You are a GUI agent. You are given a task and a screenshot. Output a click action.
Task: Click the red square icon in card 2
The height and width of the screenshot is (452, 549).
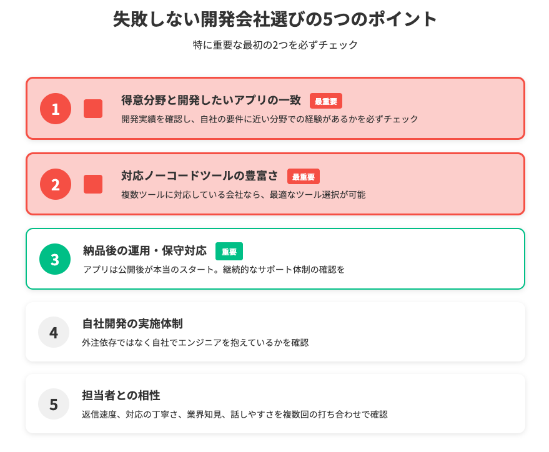(x=93, y=184)
